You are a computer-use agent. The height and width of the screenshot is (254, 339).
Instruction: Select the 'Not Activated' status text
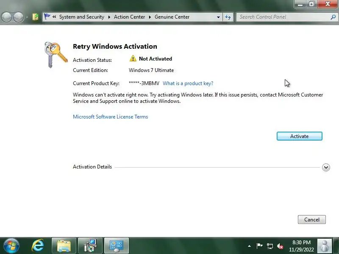click(156, 59)
